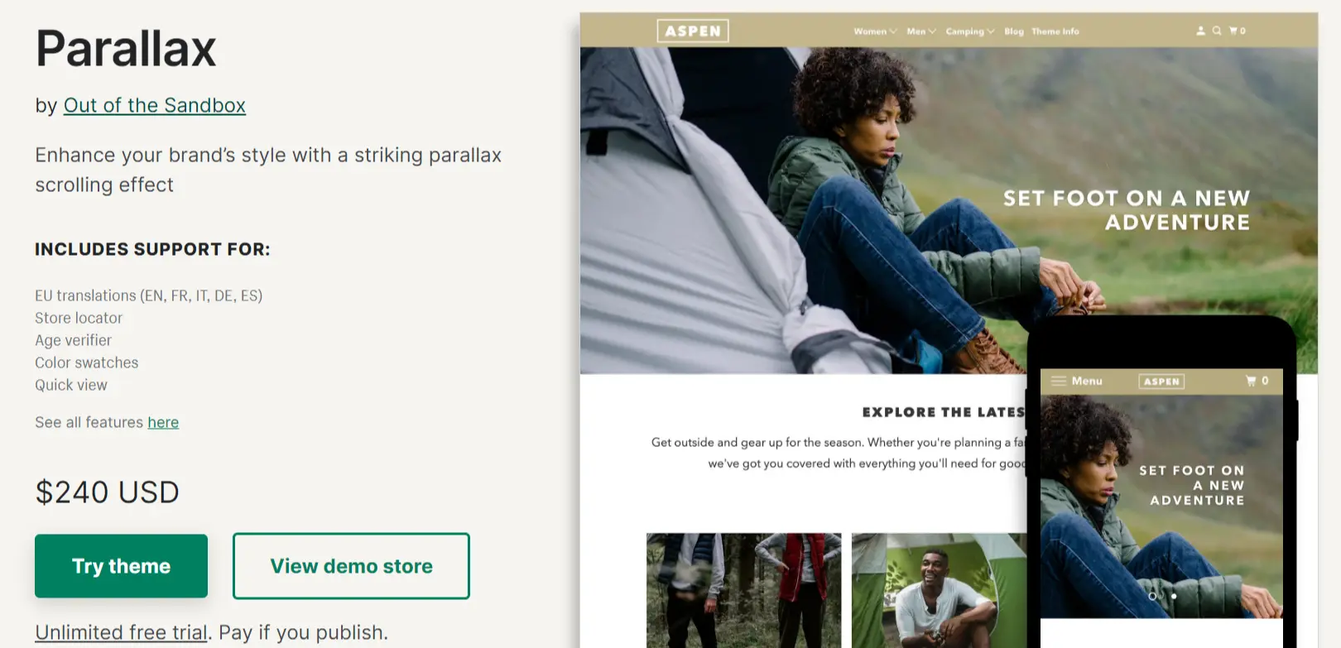This screenshot has height=648, width=1341.
Task: Click the ASPEN logo on the mobile preview
Action: click(x=1161, y=382)
